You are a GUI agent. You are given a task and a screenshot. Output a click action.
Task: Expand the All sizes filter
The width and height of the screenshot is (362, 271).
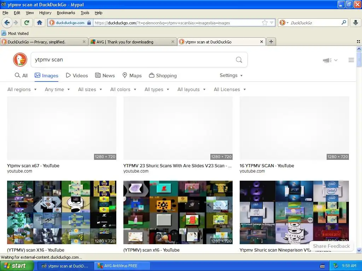coord(90,89)
